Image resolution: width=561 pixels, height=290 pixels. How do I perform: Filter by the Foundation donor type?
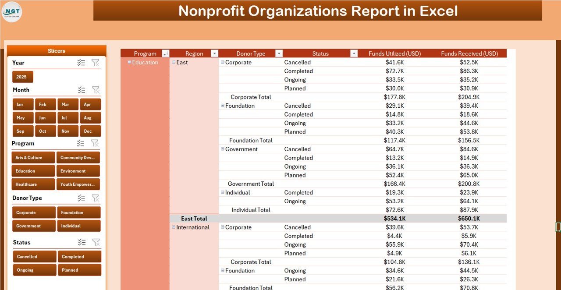[x=79, y=212]
